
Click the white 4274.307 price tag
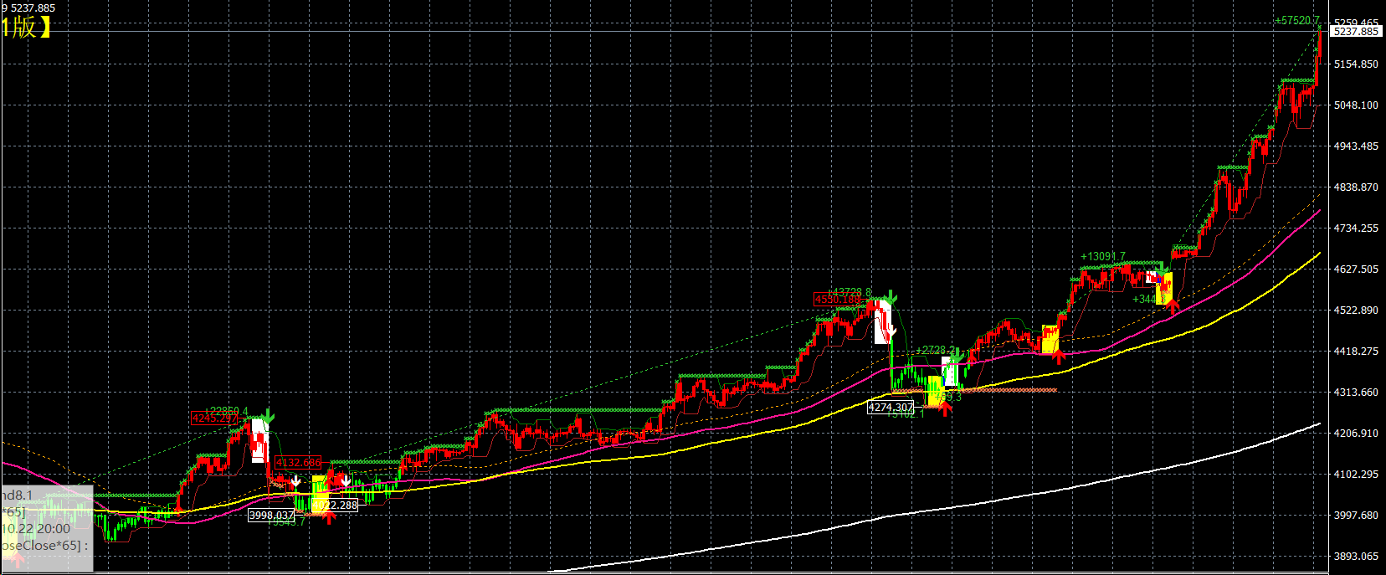coord(891,407)
